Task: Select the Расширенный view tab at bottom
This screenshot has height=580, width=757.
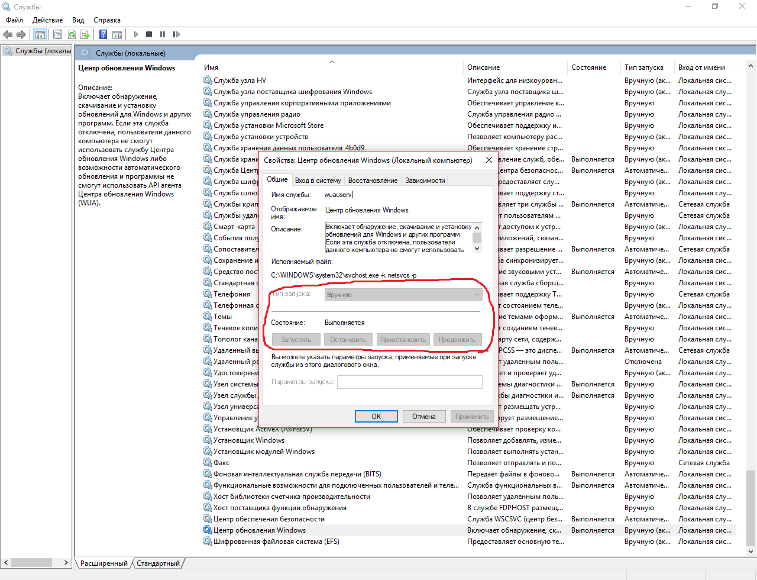Action: point(104,563)
